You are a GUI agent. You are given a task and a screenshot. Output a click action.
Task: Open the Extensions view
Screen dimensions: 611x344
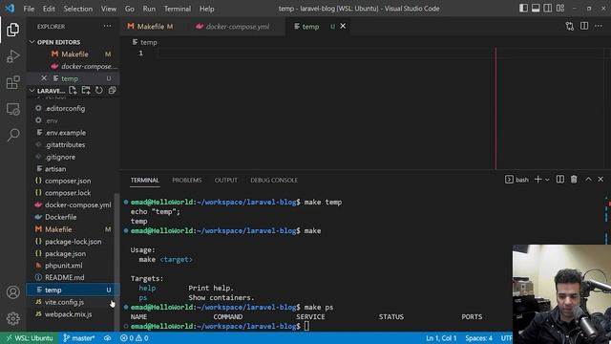12,82
